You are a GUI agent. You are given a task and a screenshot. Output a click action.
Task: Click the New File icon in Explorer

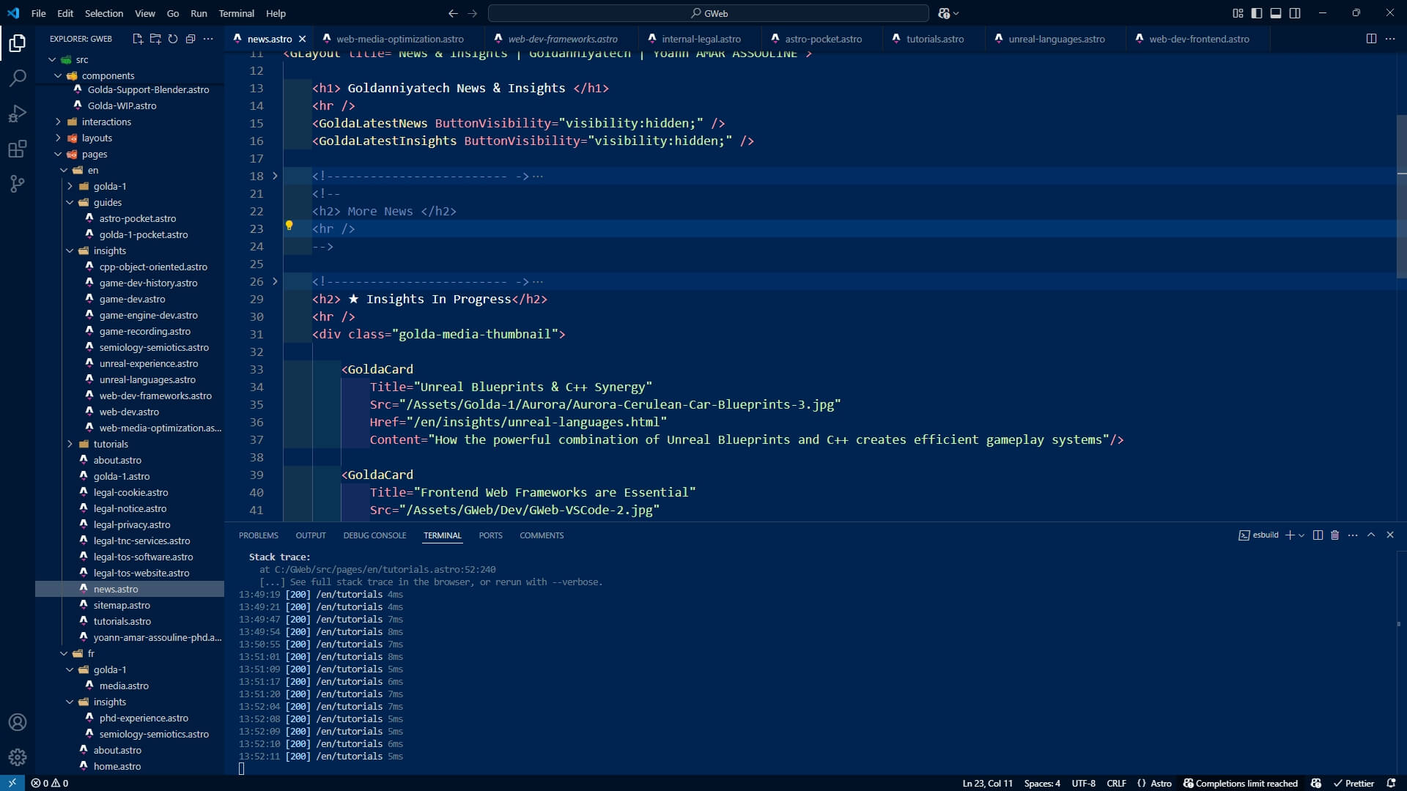(137, 39)
